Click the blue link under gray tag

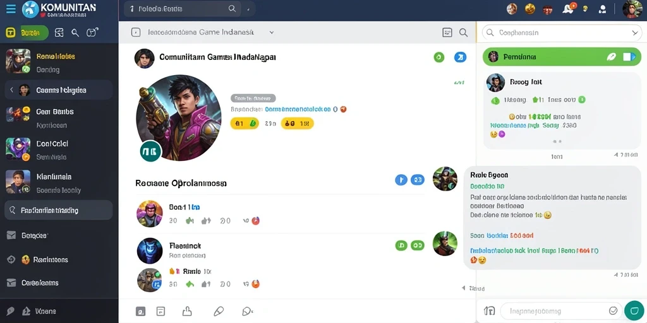pos(297,109)
